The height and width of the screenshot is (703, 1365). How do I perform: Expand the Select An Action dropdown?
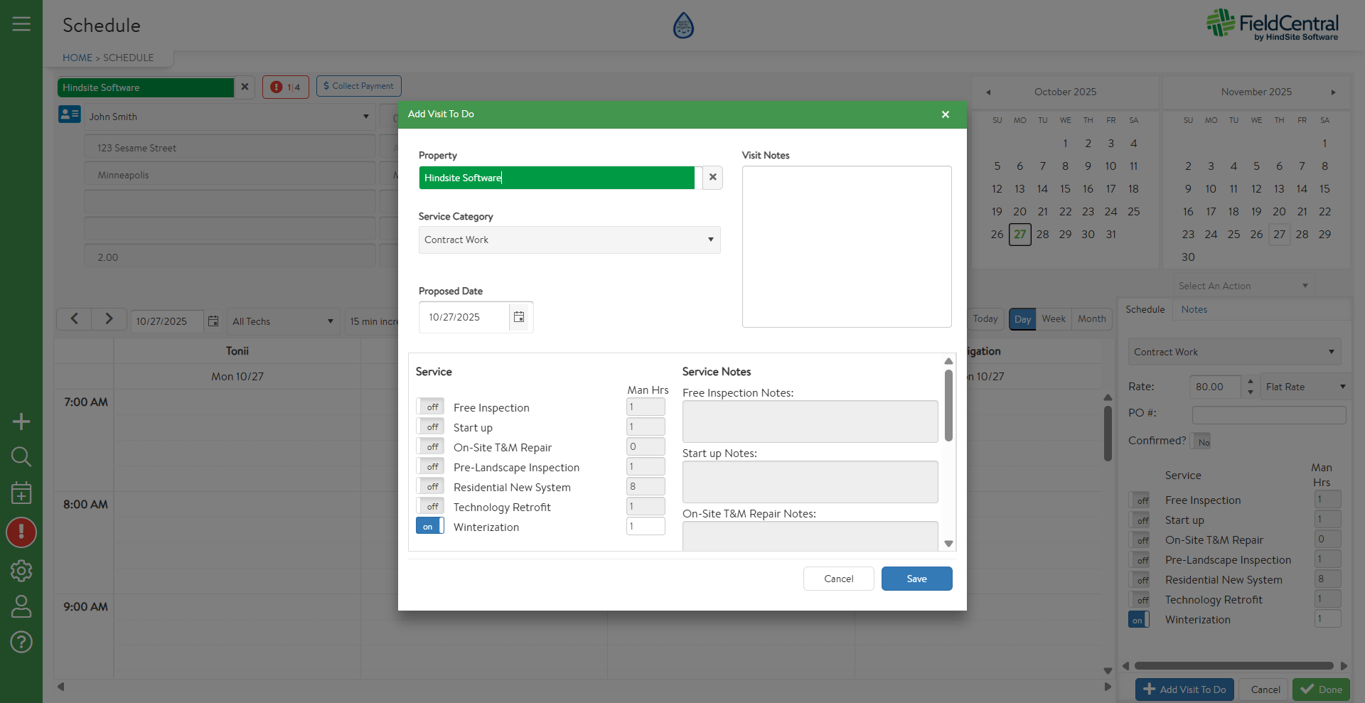[1242, 286]
